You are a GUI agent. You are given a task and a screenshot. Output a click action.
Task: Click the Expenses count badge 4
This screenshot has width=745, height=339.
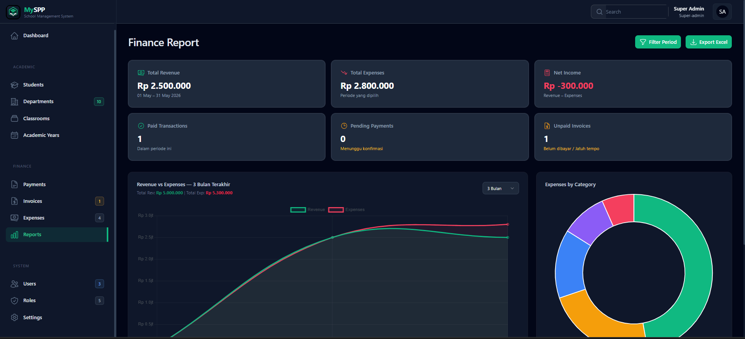(99, 218)
